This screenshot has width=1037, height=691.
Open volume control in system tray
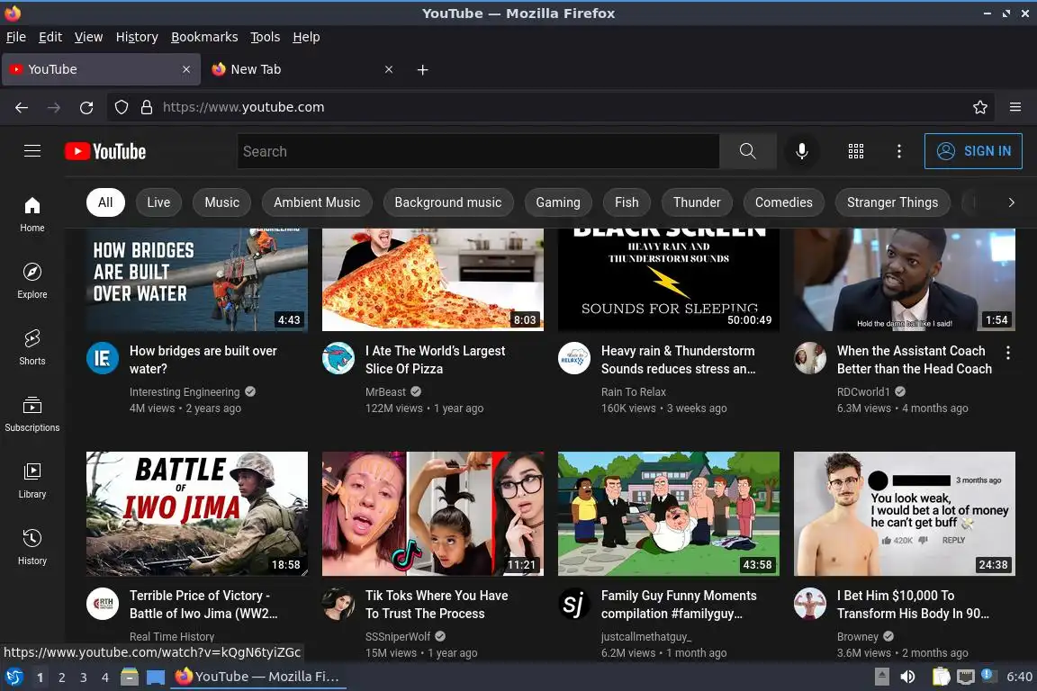tap(908, 677)
